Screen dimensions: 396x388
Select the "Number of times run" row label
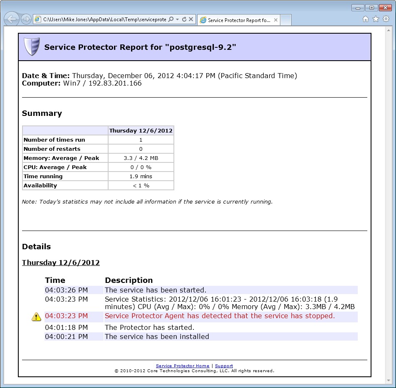click(x=54, y=140)
